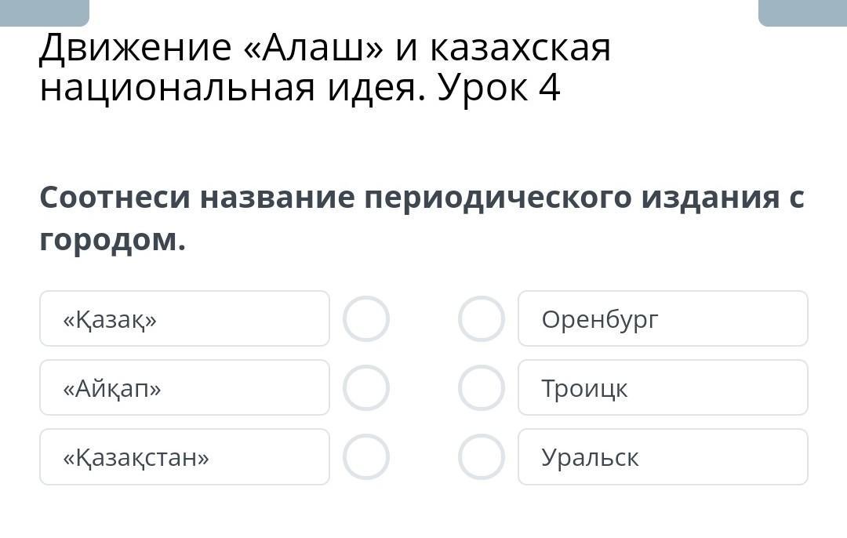Select the connector circle beside «Қазақ»
Image resolution: width=847 pixels, height=538 pixels.
pos(366,319)
